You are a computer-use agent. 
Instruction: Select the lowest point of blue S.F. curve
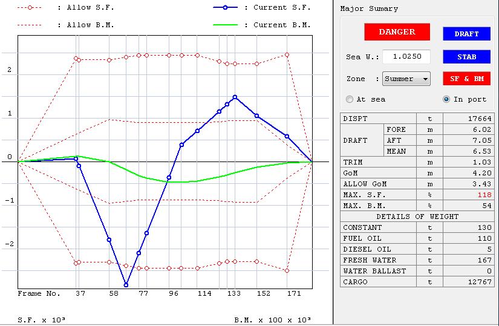click(x=126, y=285)
